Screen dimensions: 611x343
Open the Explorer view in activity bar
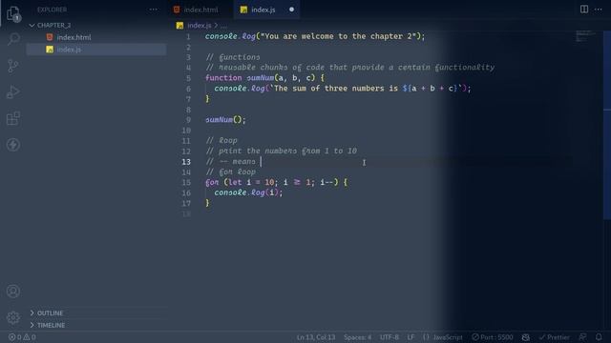[x=13, y=13]
